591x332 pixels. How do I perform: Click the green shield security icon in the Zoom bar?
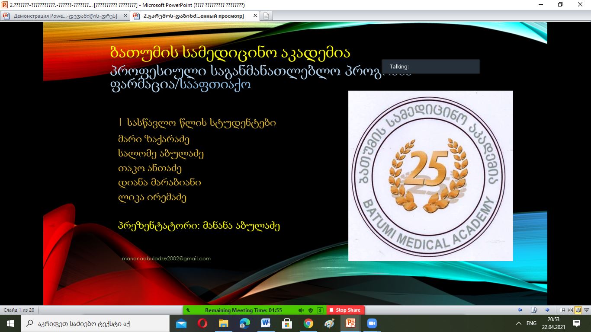click(310, 310)
